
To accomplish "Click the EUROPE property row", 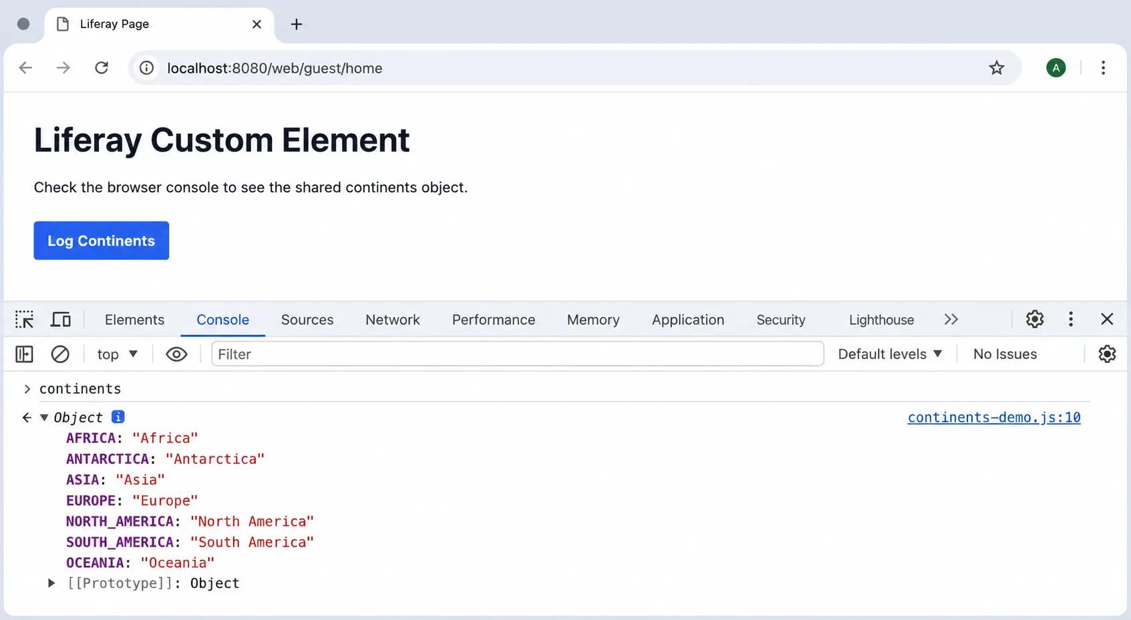I will [x=132, y=501].
